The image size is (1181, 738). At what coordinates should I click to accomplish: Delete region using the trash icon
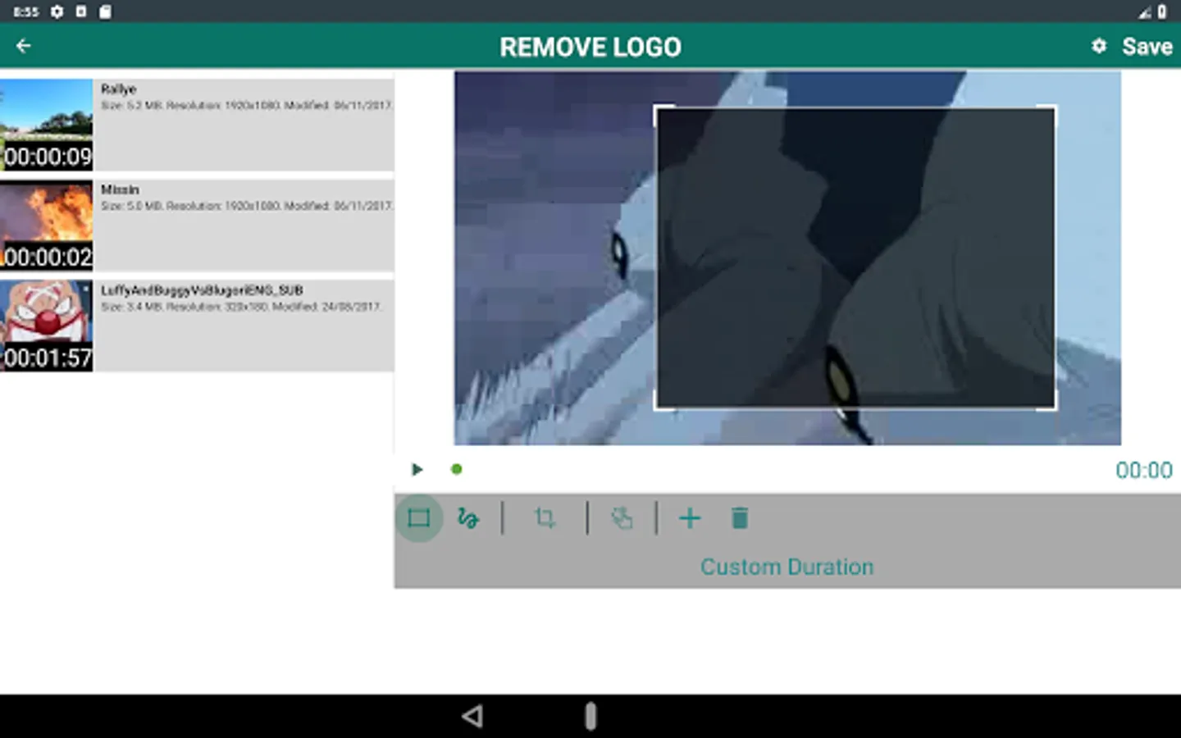[x=739, y=518]
